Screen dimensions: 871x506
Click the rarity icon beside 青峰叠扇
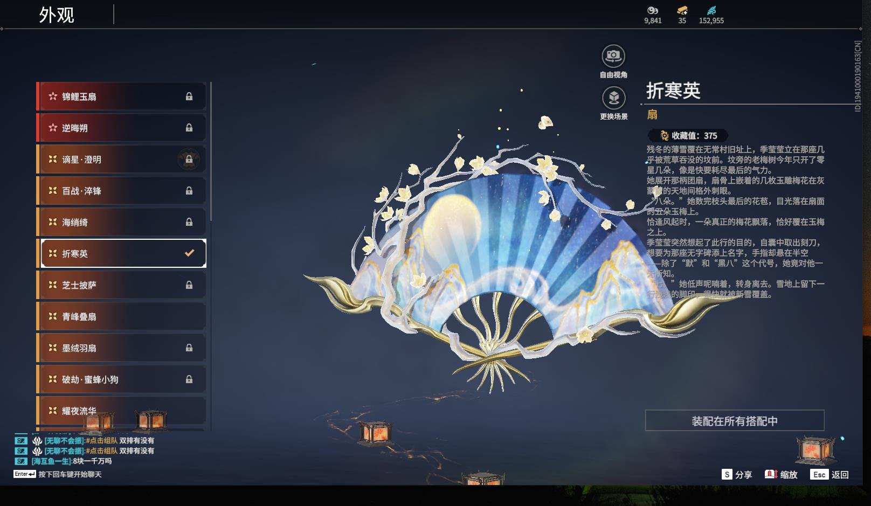pyautogui.click(x=53, y=316)
